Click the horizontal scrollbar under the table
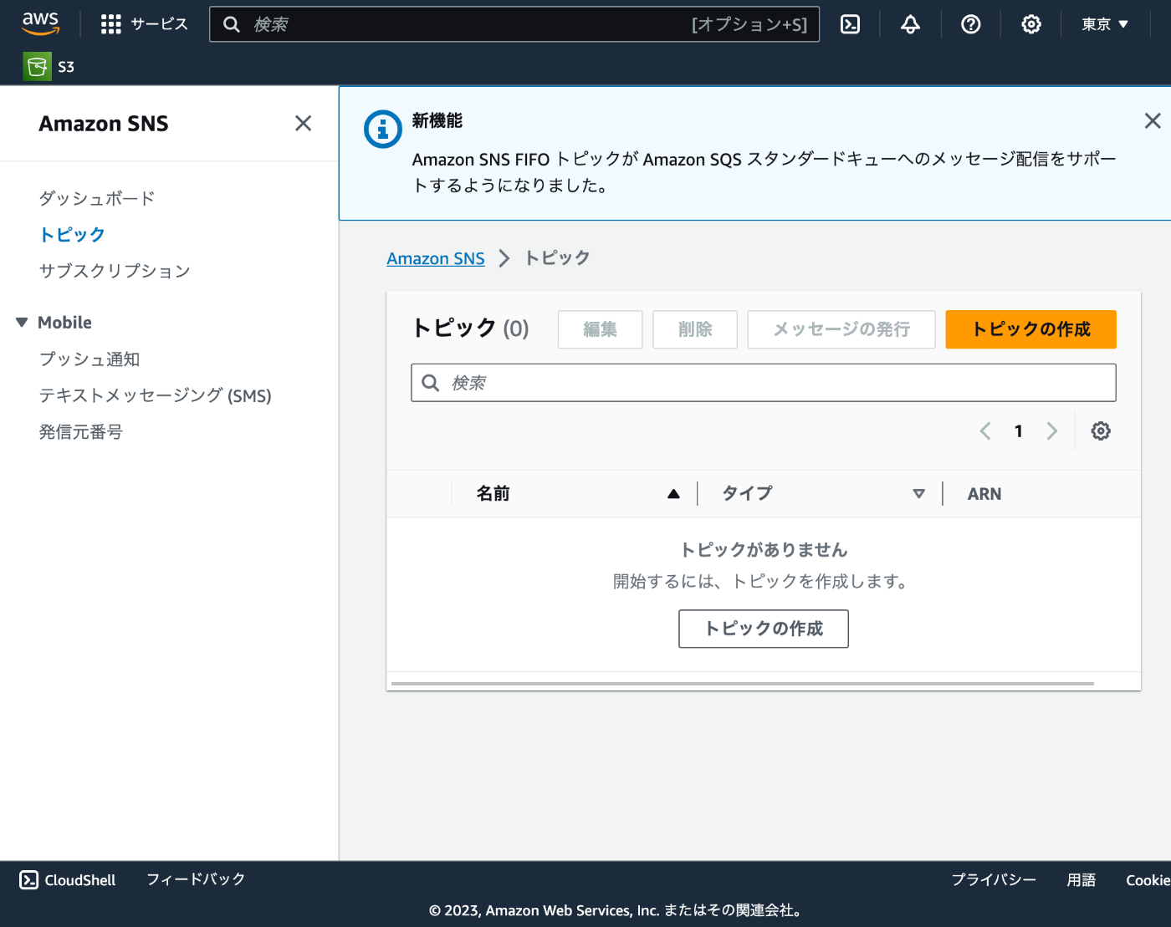 [x=743, y=684]
